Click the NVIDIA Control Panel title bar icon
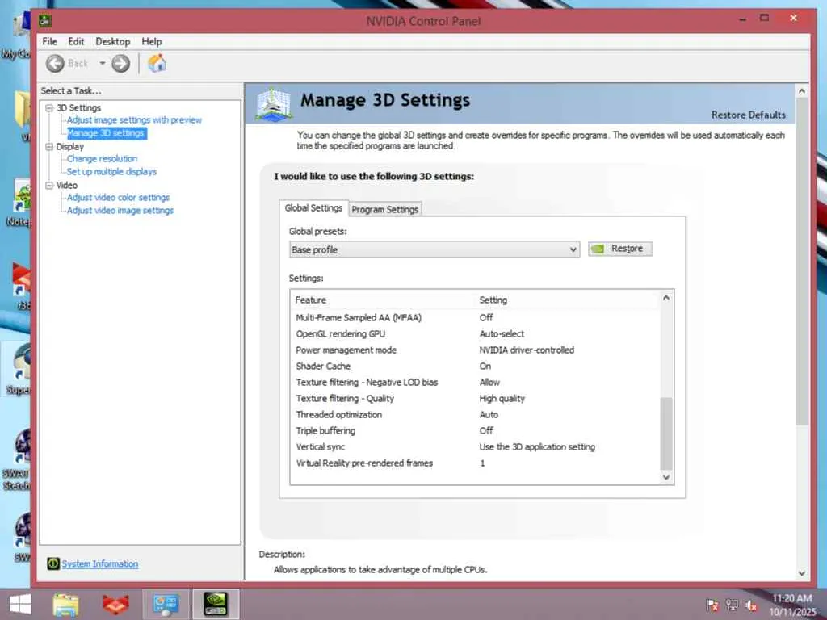Viewport: 827px width, 620px height. coord(45,21)
